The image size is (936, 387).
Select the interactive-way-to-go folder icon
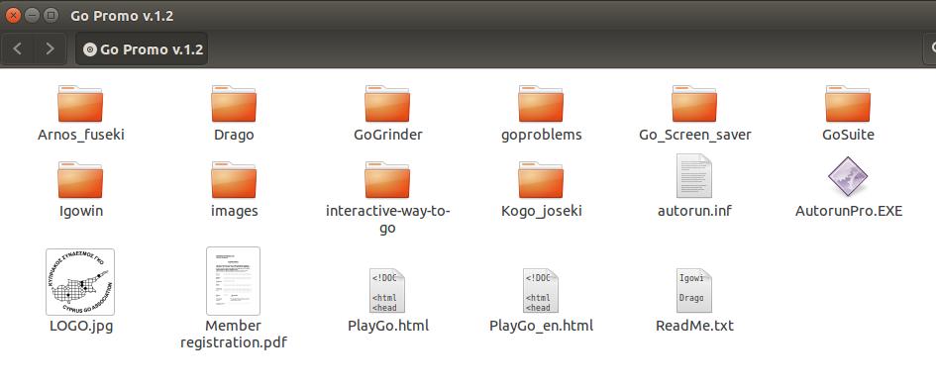(x=387, y=180)
